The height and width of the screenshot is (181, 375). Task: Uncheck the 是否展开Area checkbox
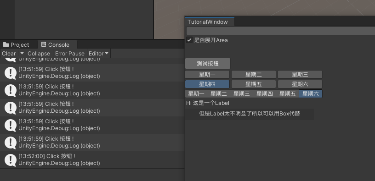pyautogui.click(x=189, y=40)
